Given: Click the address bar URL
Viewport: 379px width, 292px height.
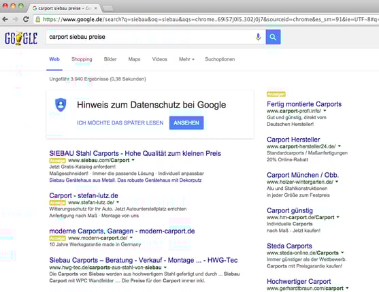Looking at the screenshot, I should coord(210,19).
